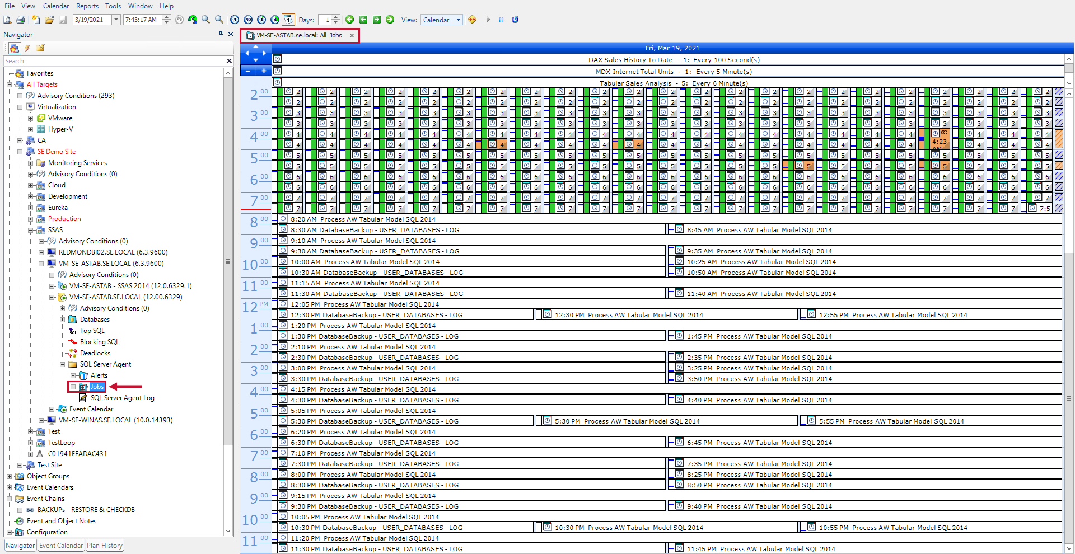Click the Zoom In magnifier icon
1075x554 pixels.
tap(219, 20)
